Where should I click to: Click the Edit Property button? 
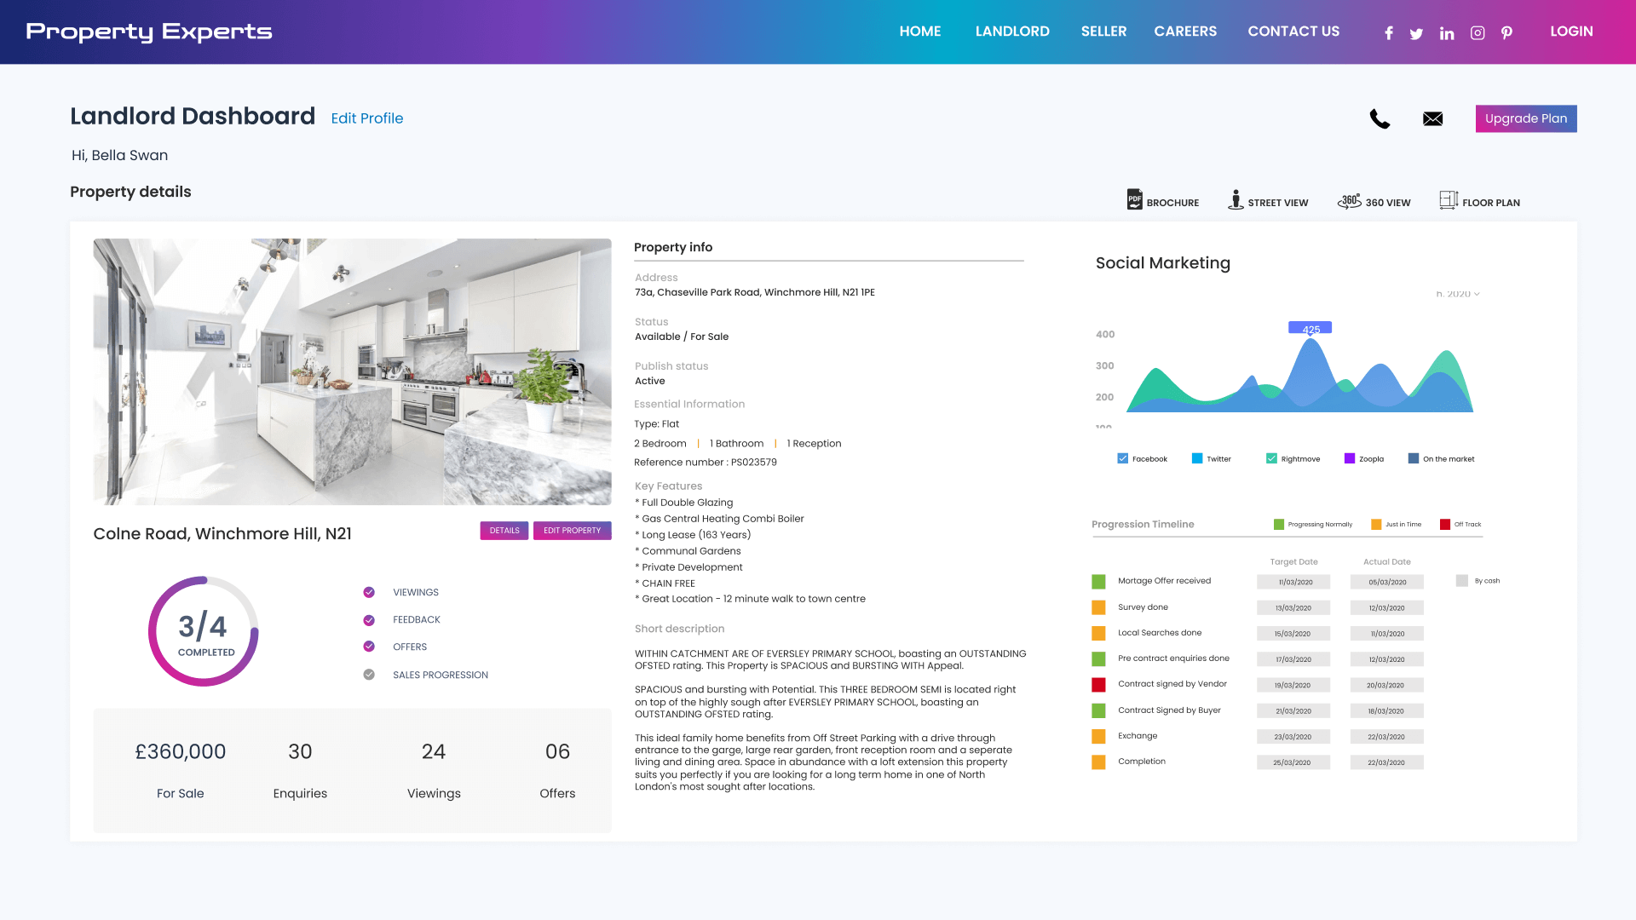tap(572, 531)
